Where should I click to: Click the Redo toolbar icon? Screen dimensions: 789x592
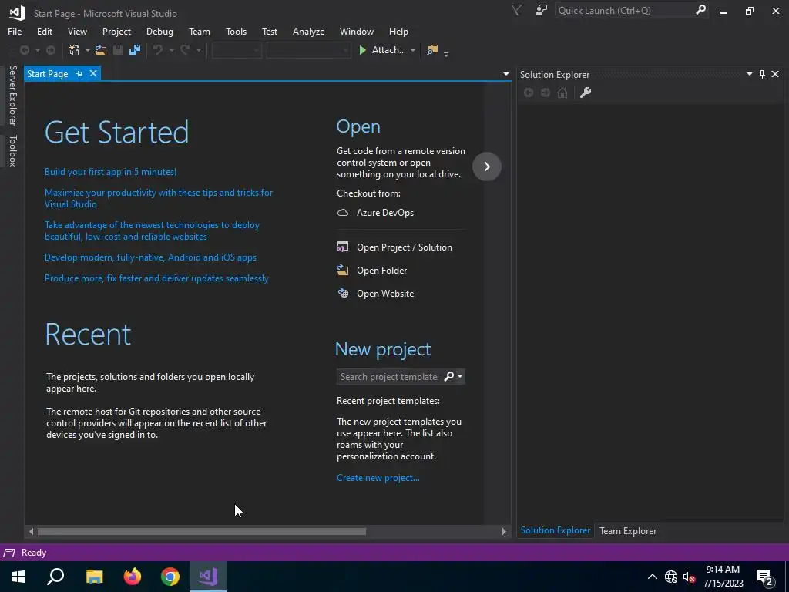click(x=185, y=50)
